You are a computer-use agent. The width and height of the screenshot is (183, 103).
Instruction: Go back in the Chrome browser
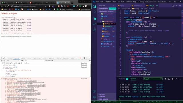[2, 6]
